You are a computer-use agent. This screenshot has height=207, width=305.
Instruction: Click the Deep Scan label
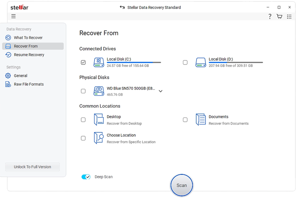click(x=104, y=177)
